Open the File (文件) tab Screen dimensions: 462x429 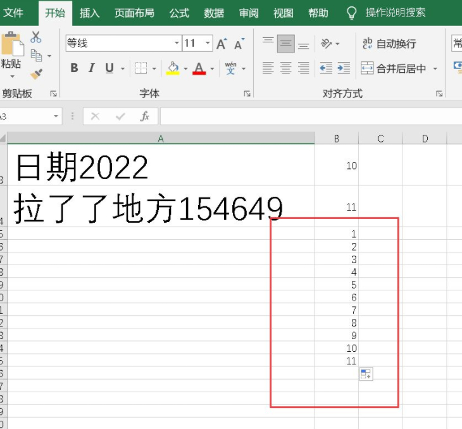(x=13, y=13)
